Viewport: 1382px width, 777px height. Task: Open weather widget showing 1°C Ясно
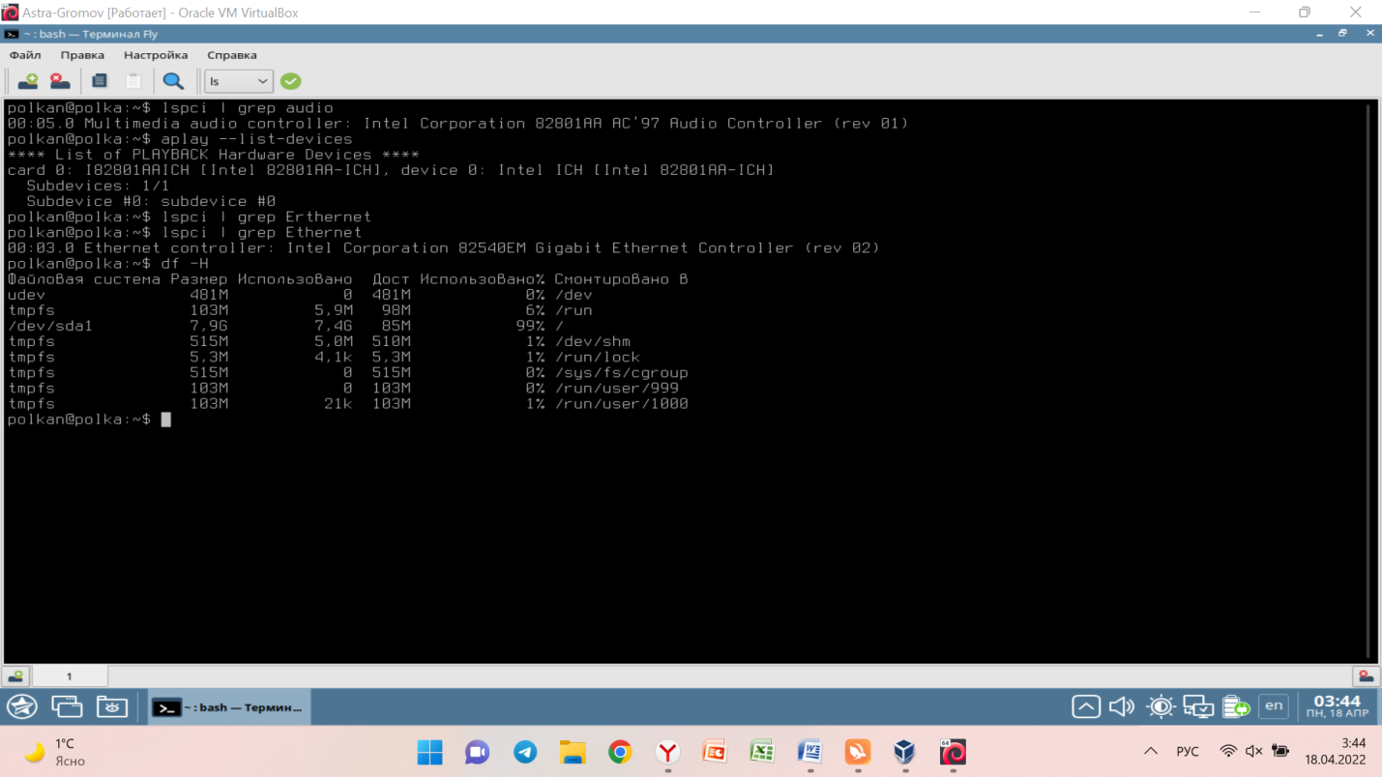point(56,752)
